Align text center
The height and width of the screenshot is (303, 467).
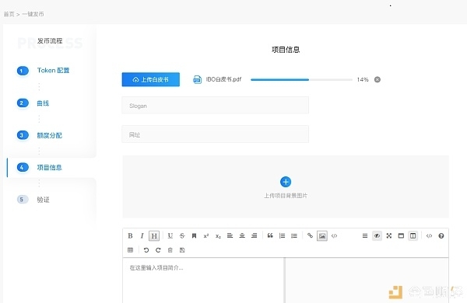click(x=242, y=236)
